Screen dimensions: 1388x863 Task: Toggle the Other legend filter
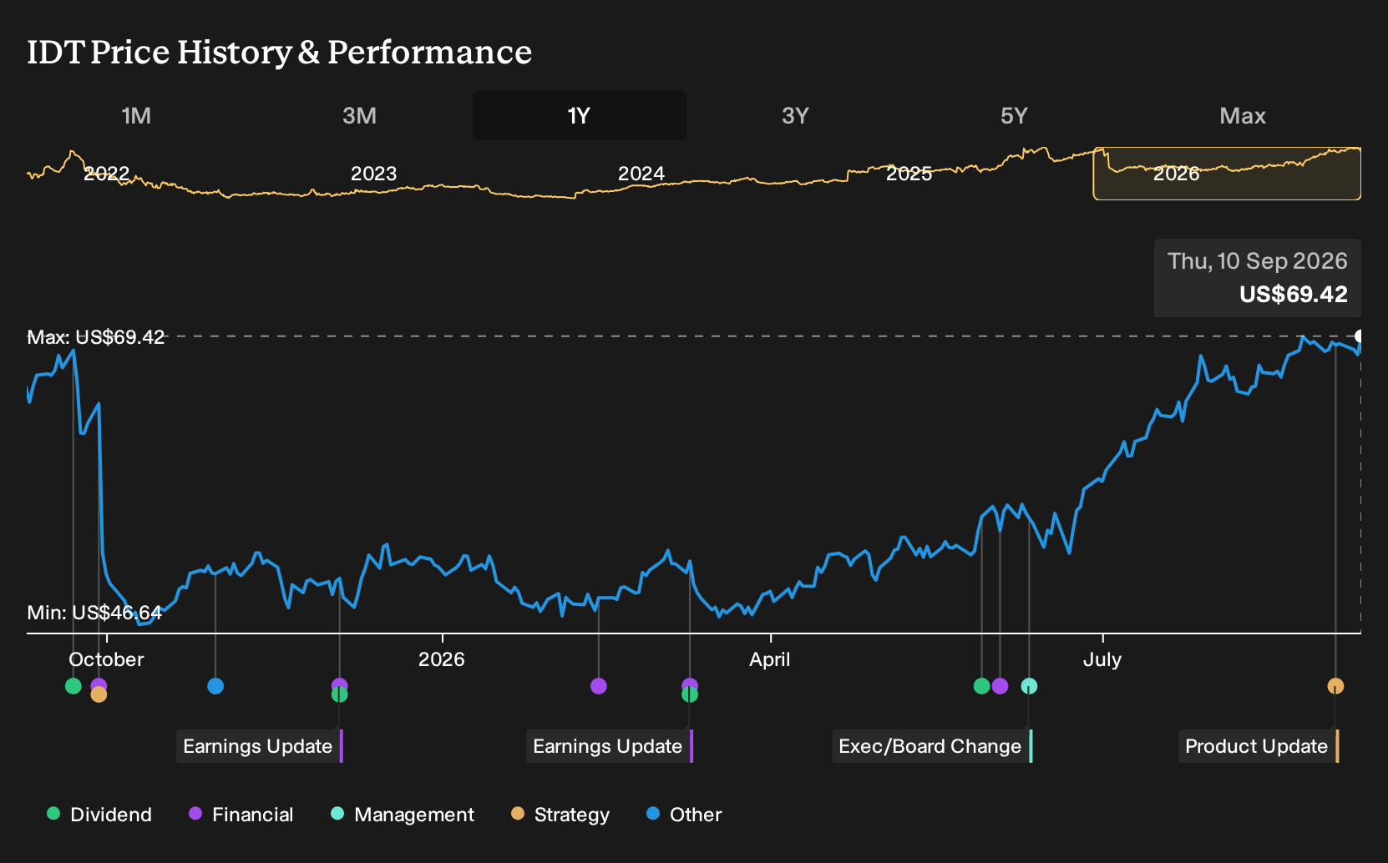coord(684,815)
